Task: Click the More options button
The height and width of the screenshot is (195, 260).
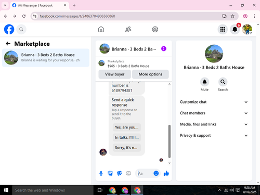Action: pos(150,74)
